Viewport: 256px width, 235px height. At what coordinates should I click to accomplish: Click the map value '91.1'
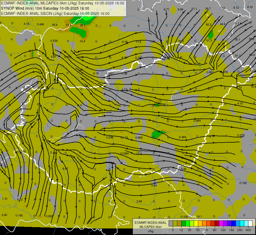click(x=238, y=56)
